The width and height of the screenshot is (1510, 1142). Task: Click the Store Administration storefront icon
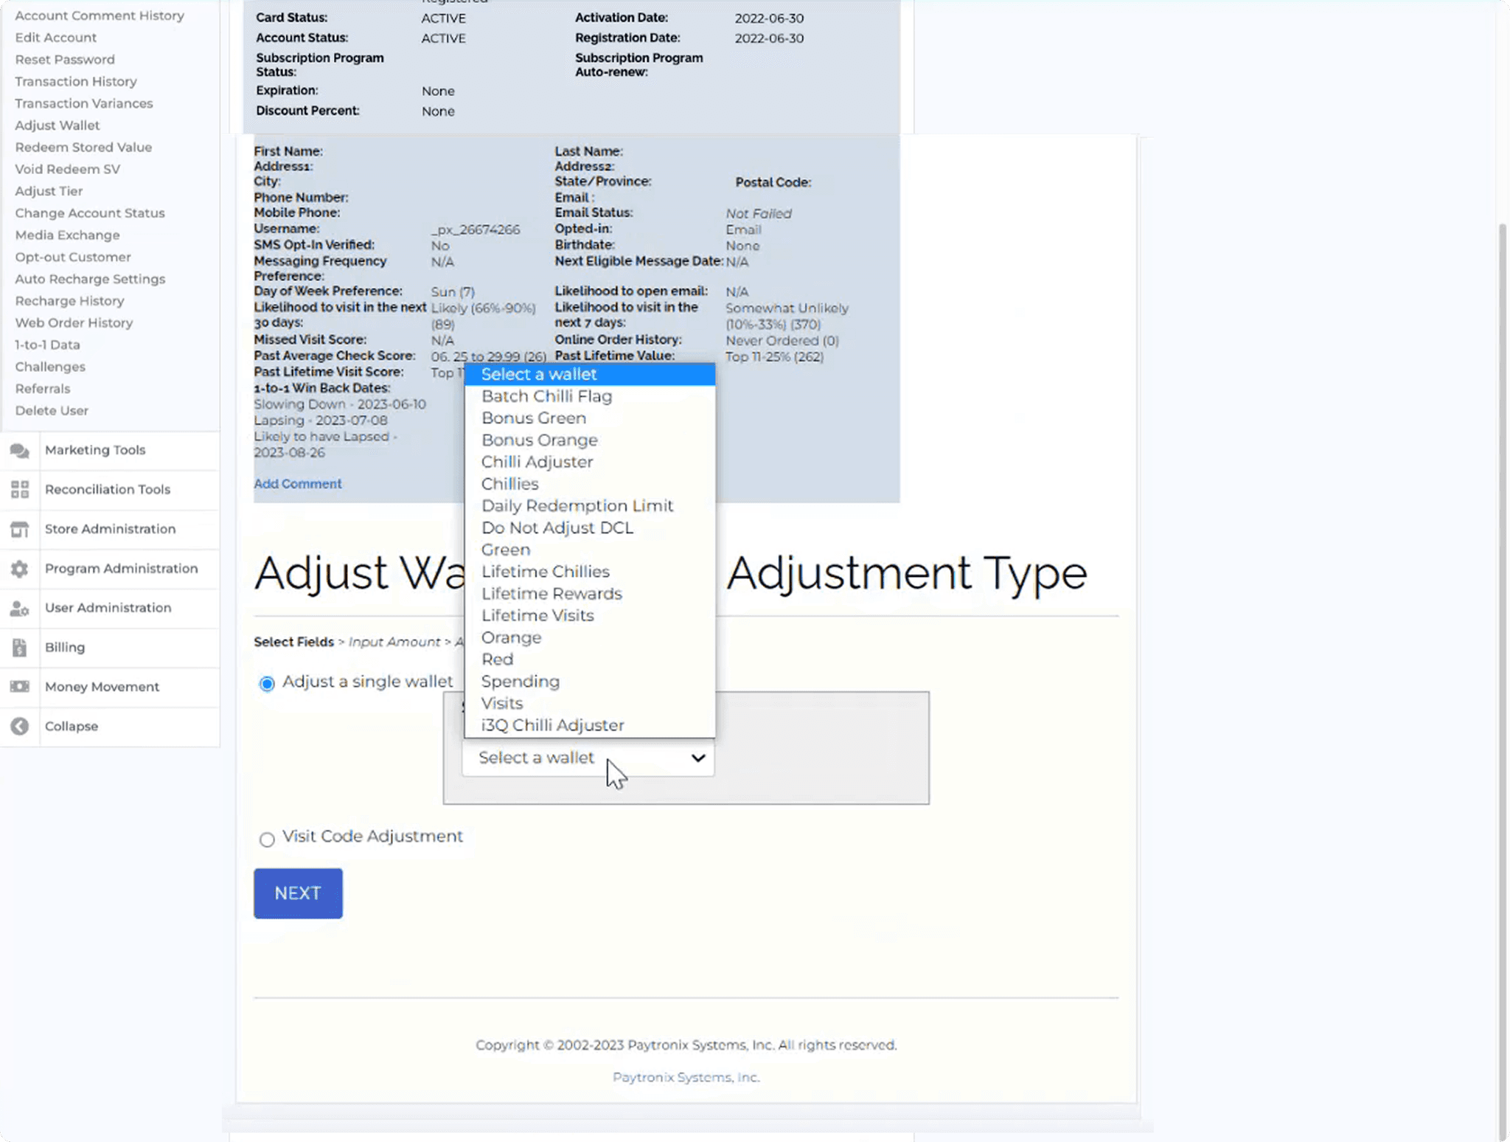coord(20,530)
